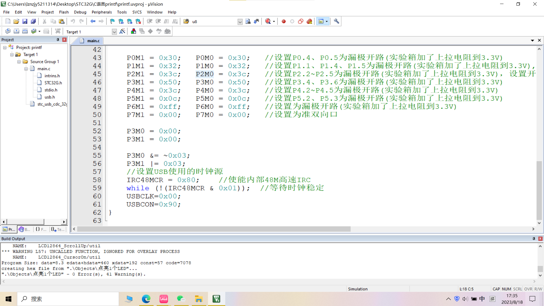
Task: Go to next bookmark
Action: (129, 21)
